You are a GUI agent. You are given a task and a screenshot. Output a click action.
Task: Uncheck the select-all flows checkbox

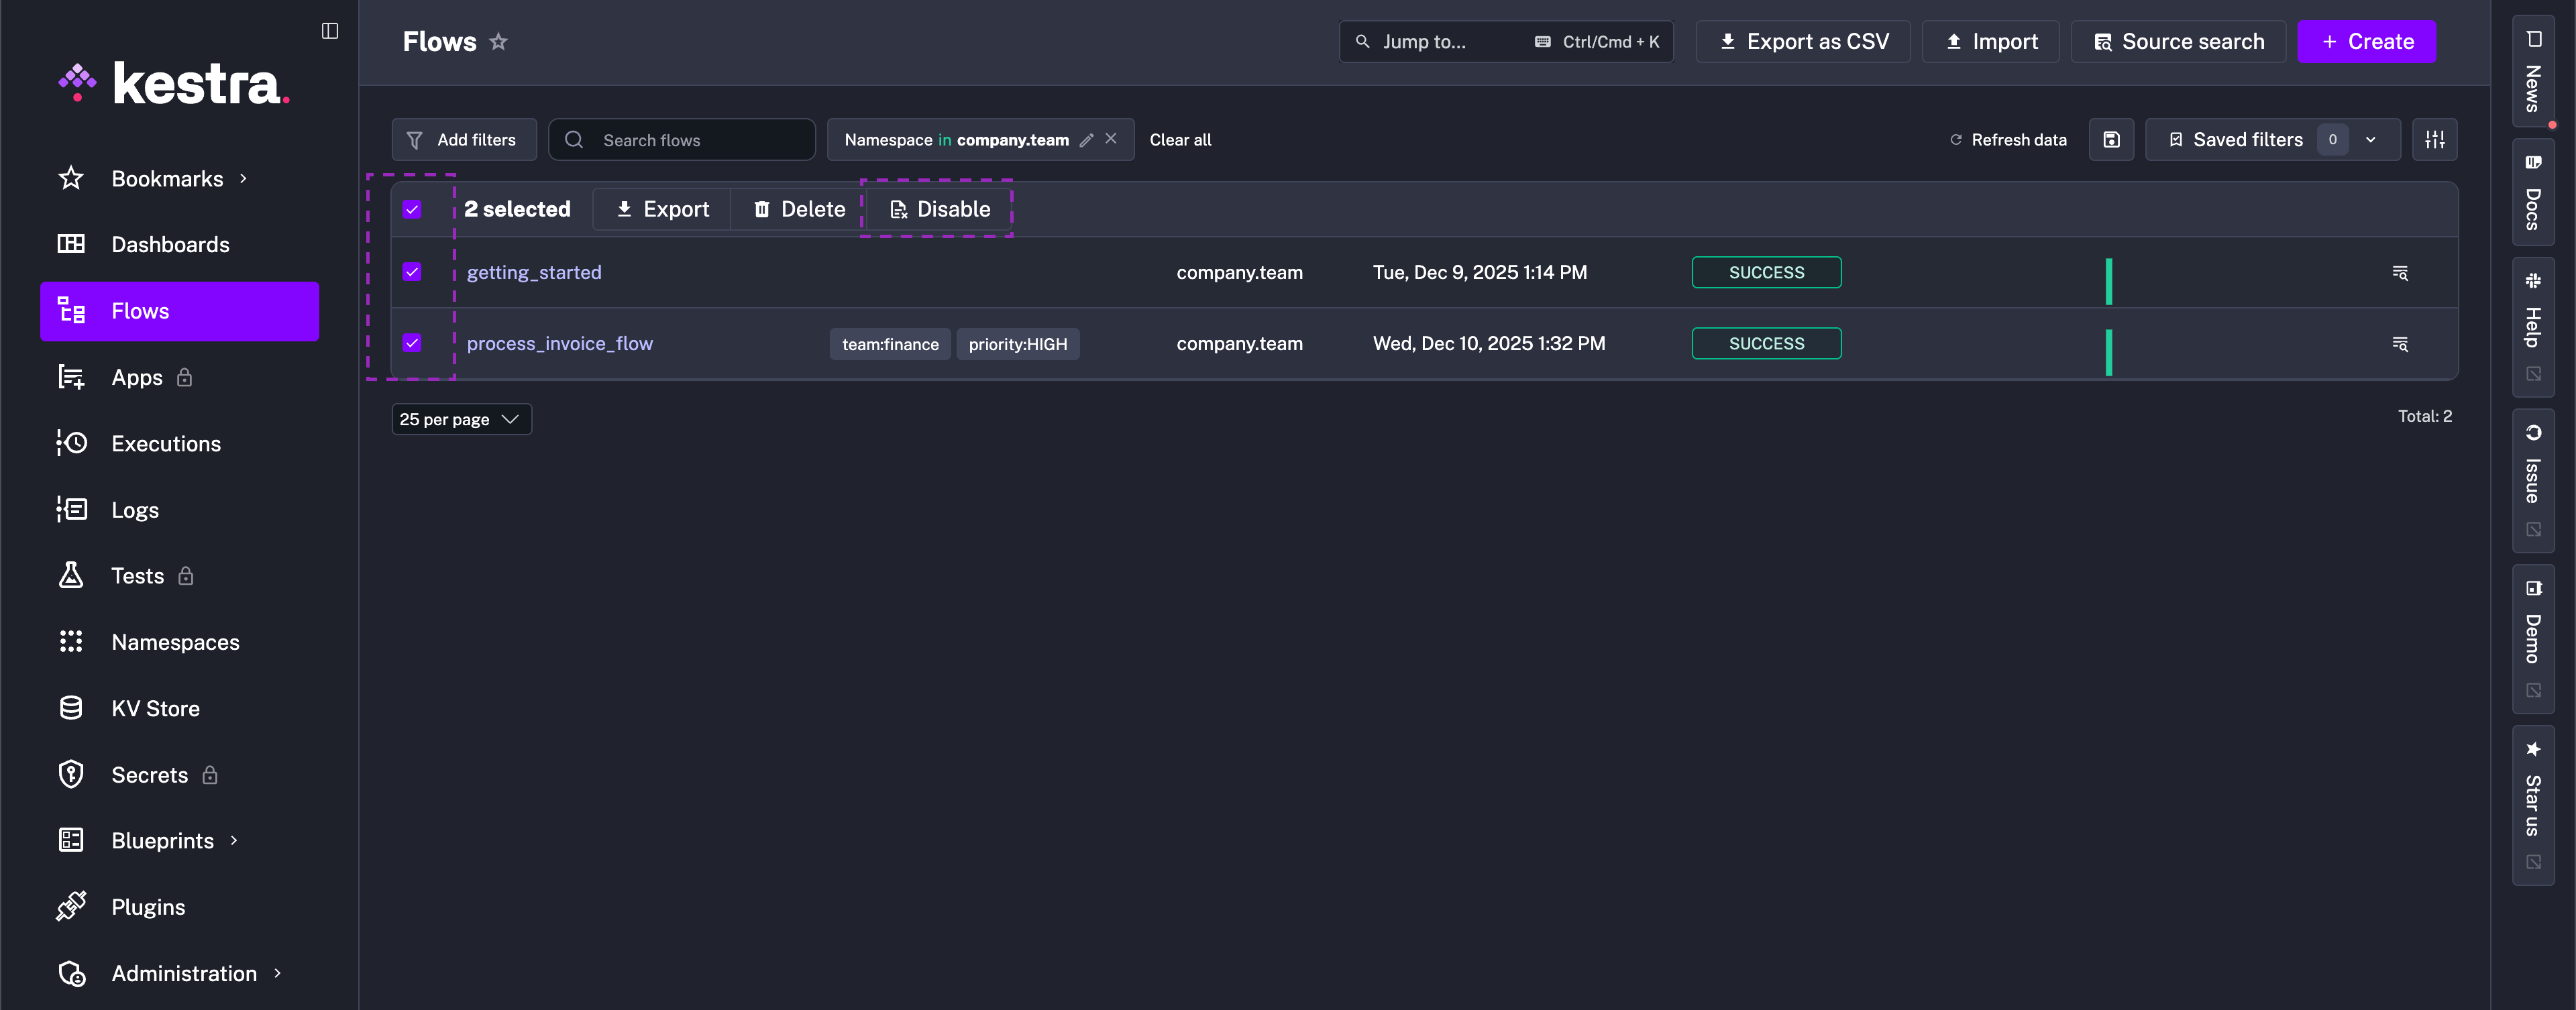[412, 209]
